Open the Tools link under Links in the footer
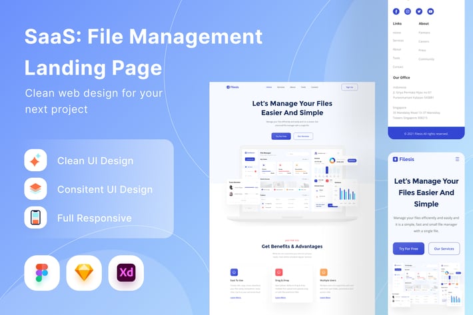 (396, 58)
